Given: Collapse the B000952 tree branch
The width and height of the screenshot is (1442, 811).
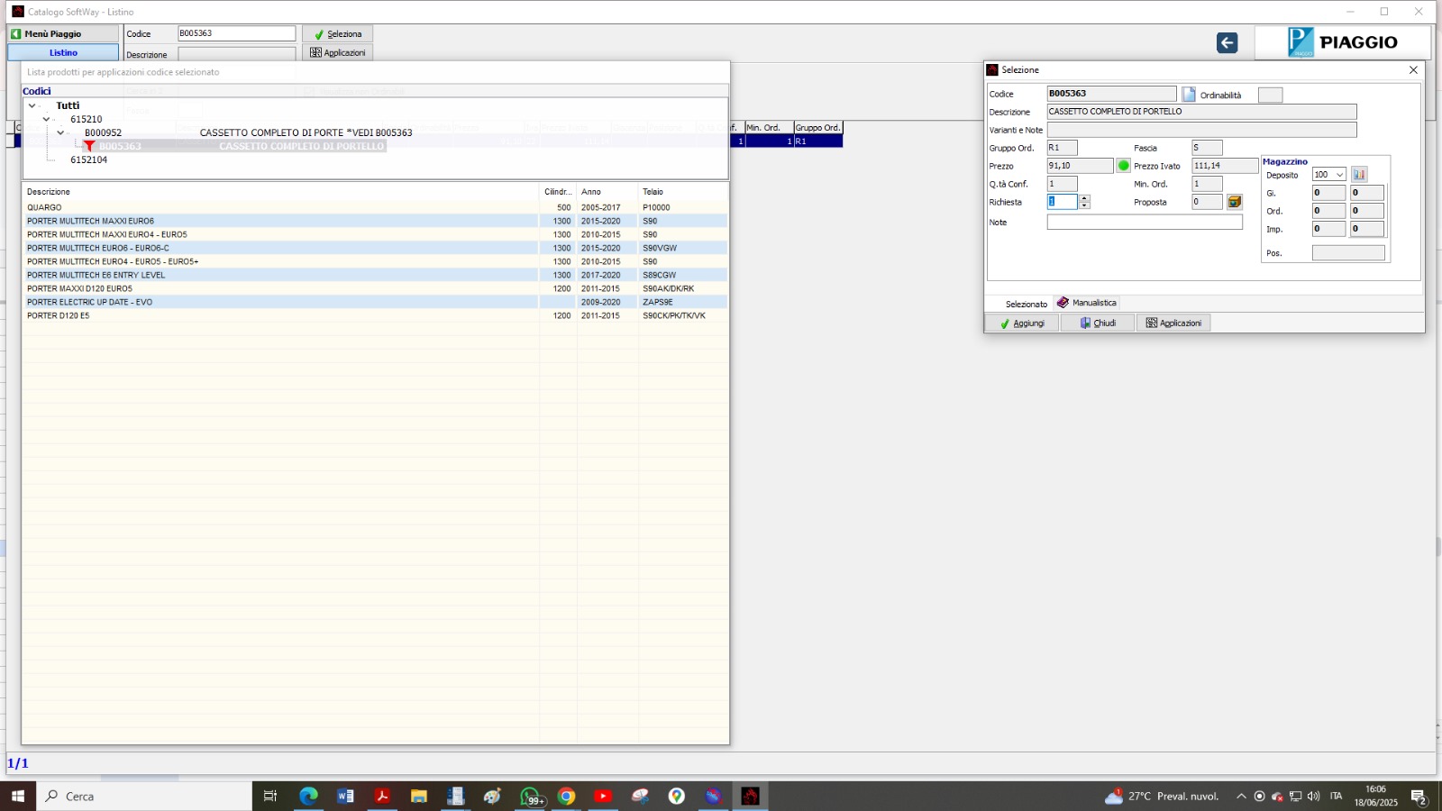Looking at the screenshot, I should (61, 132).
